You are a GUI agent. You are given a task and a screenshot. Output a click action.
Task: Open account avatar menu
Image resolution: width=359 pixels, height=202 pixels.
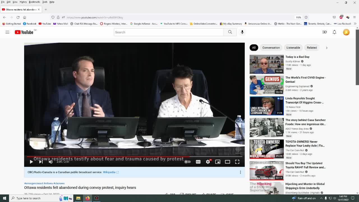tap(346, 32)
